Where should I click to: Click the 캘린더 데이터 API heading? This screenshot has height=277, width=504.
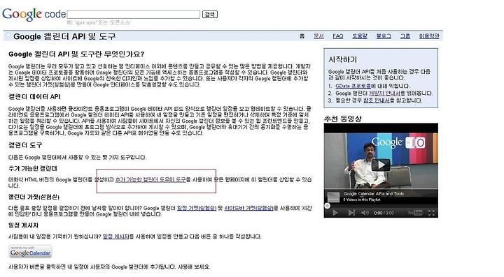(x=34, y=97)
